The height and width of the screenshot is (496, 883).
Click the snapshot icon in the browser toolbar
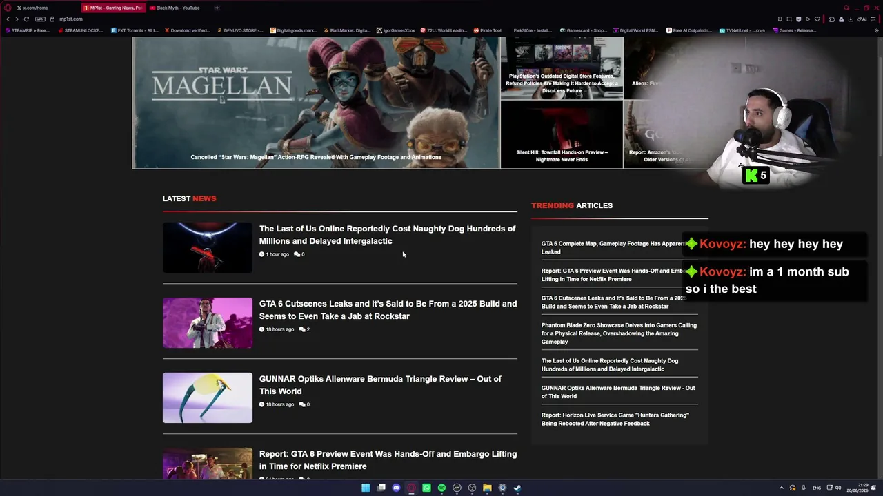pyautogui.click(x=789, y=19)
